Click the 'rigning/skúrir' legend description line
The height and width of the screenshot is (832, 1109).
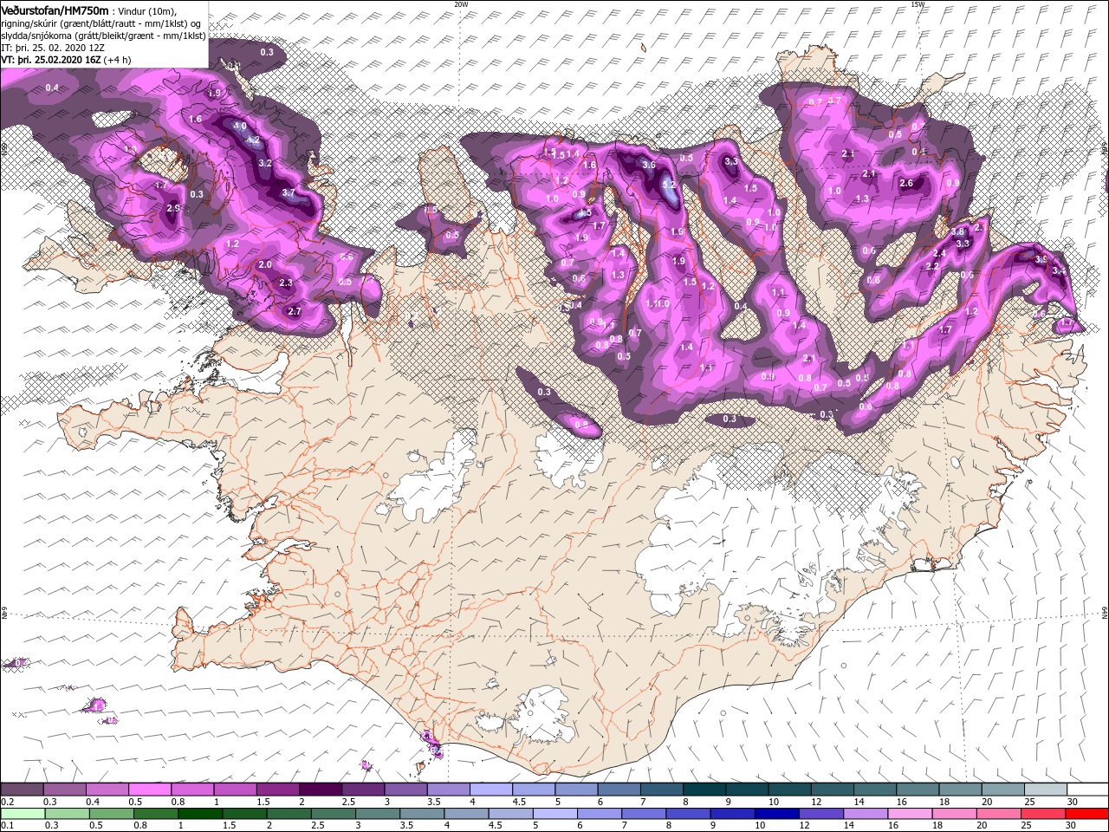pyautogui.click(x=101, y=23)
